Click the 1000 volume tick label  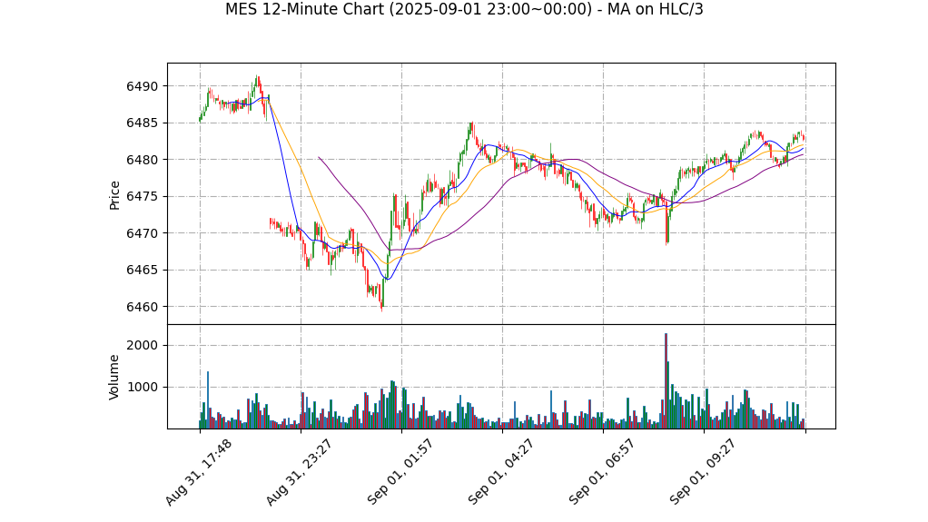(x=143, y=387)
